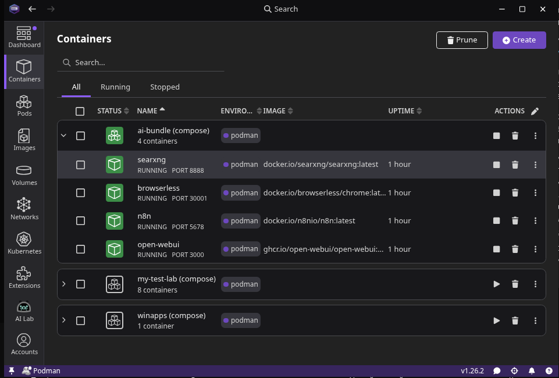Open Extensions page
559x378 pixels.
(x=24, y=277)
